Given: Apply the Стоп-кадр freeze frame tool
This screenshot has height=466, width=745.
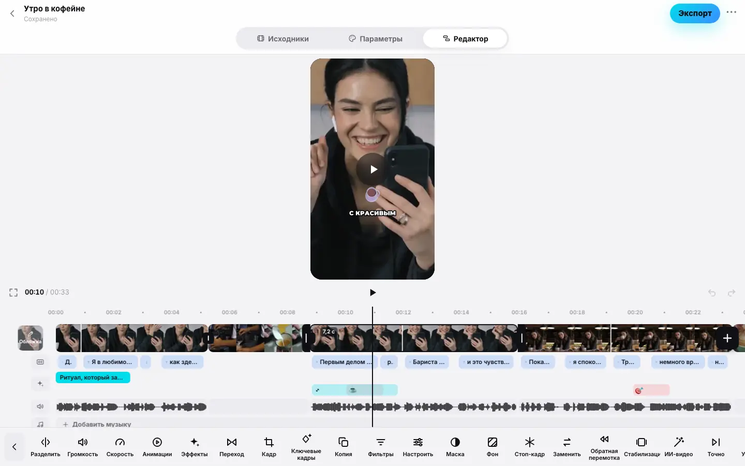Looking at the screenshot, I should [530, 447].
